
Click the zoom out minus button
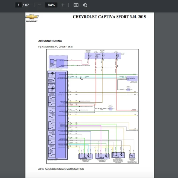coord(40,5)
